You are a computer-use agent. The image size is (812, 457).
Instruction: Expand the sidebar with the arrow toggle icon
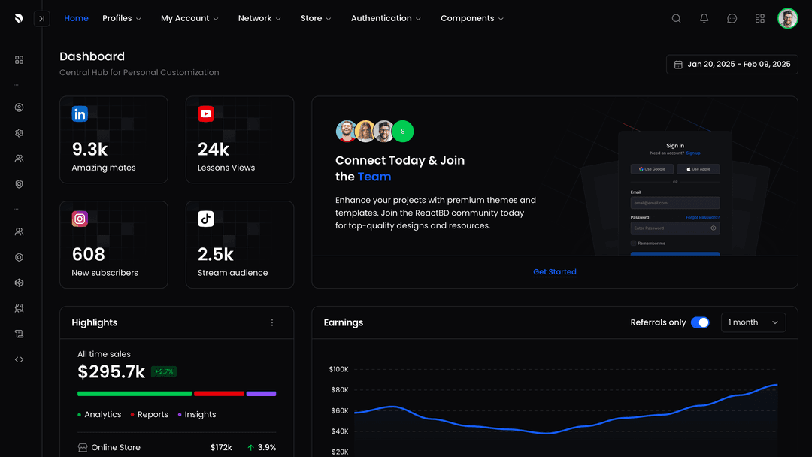[42, 18]
